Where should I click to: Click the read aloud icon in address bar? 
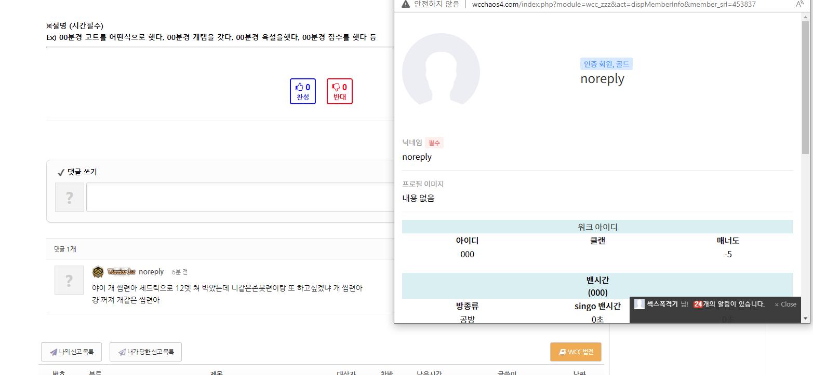pyautogui.click(x=799, y=4)
